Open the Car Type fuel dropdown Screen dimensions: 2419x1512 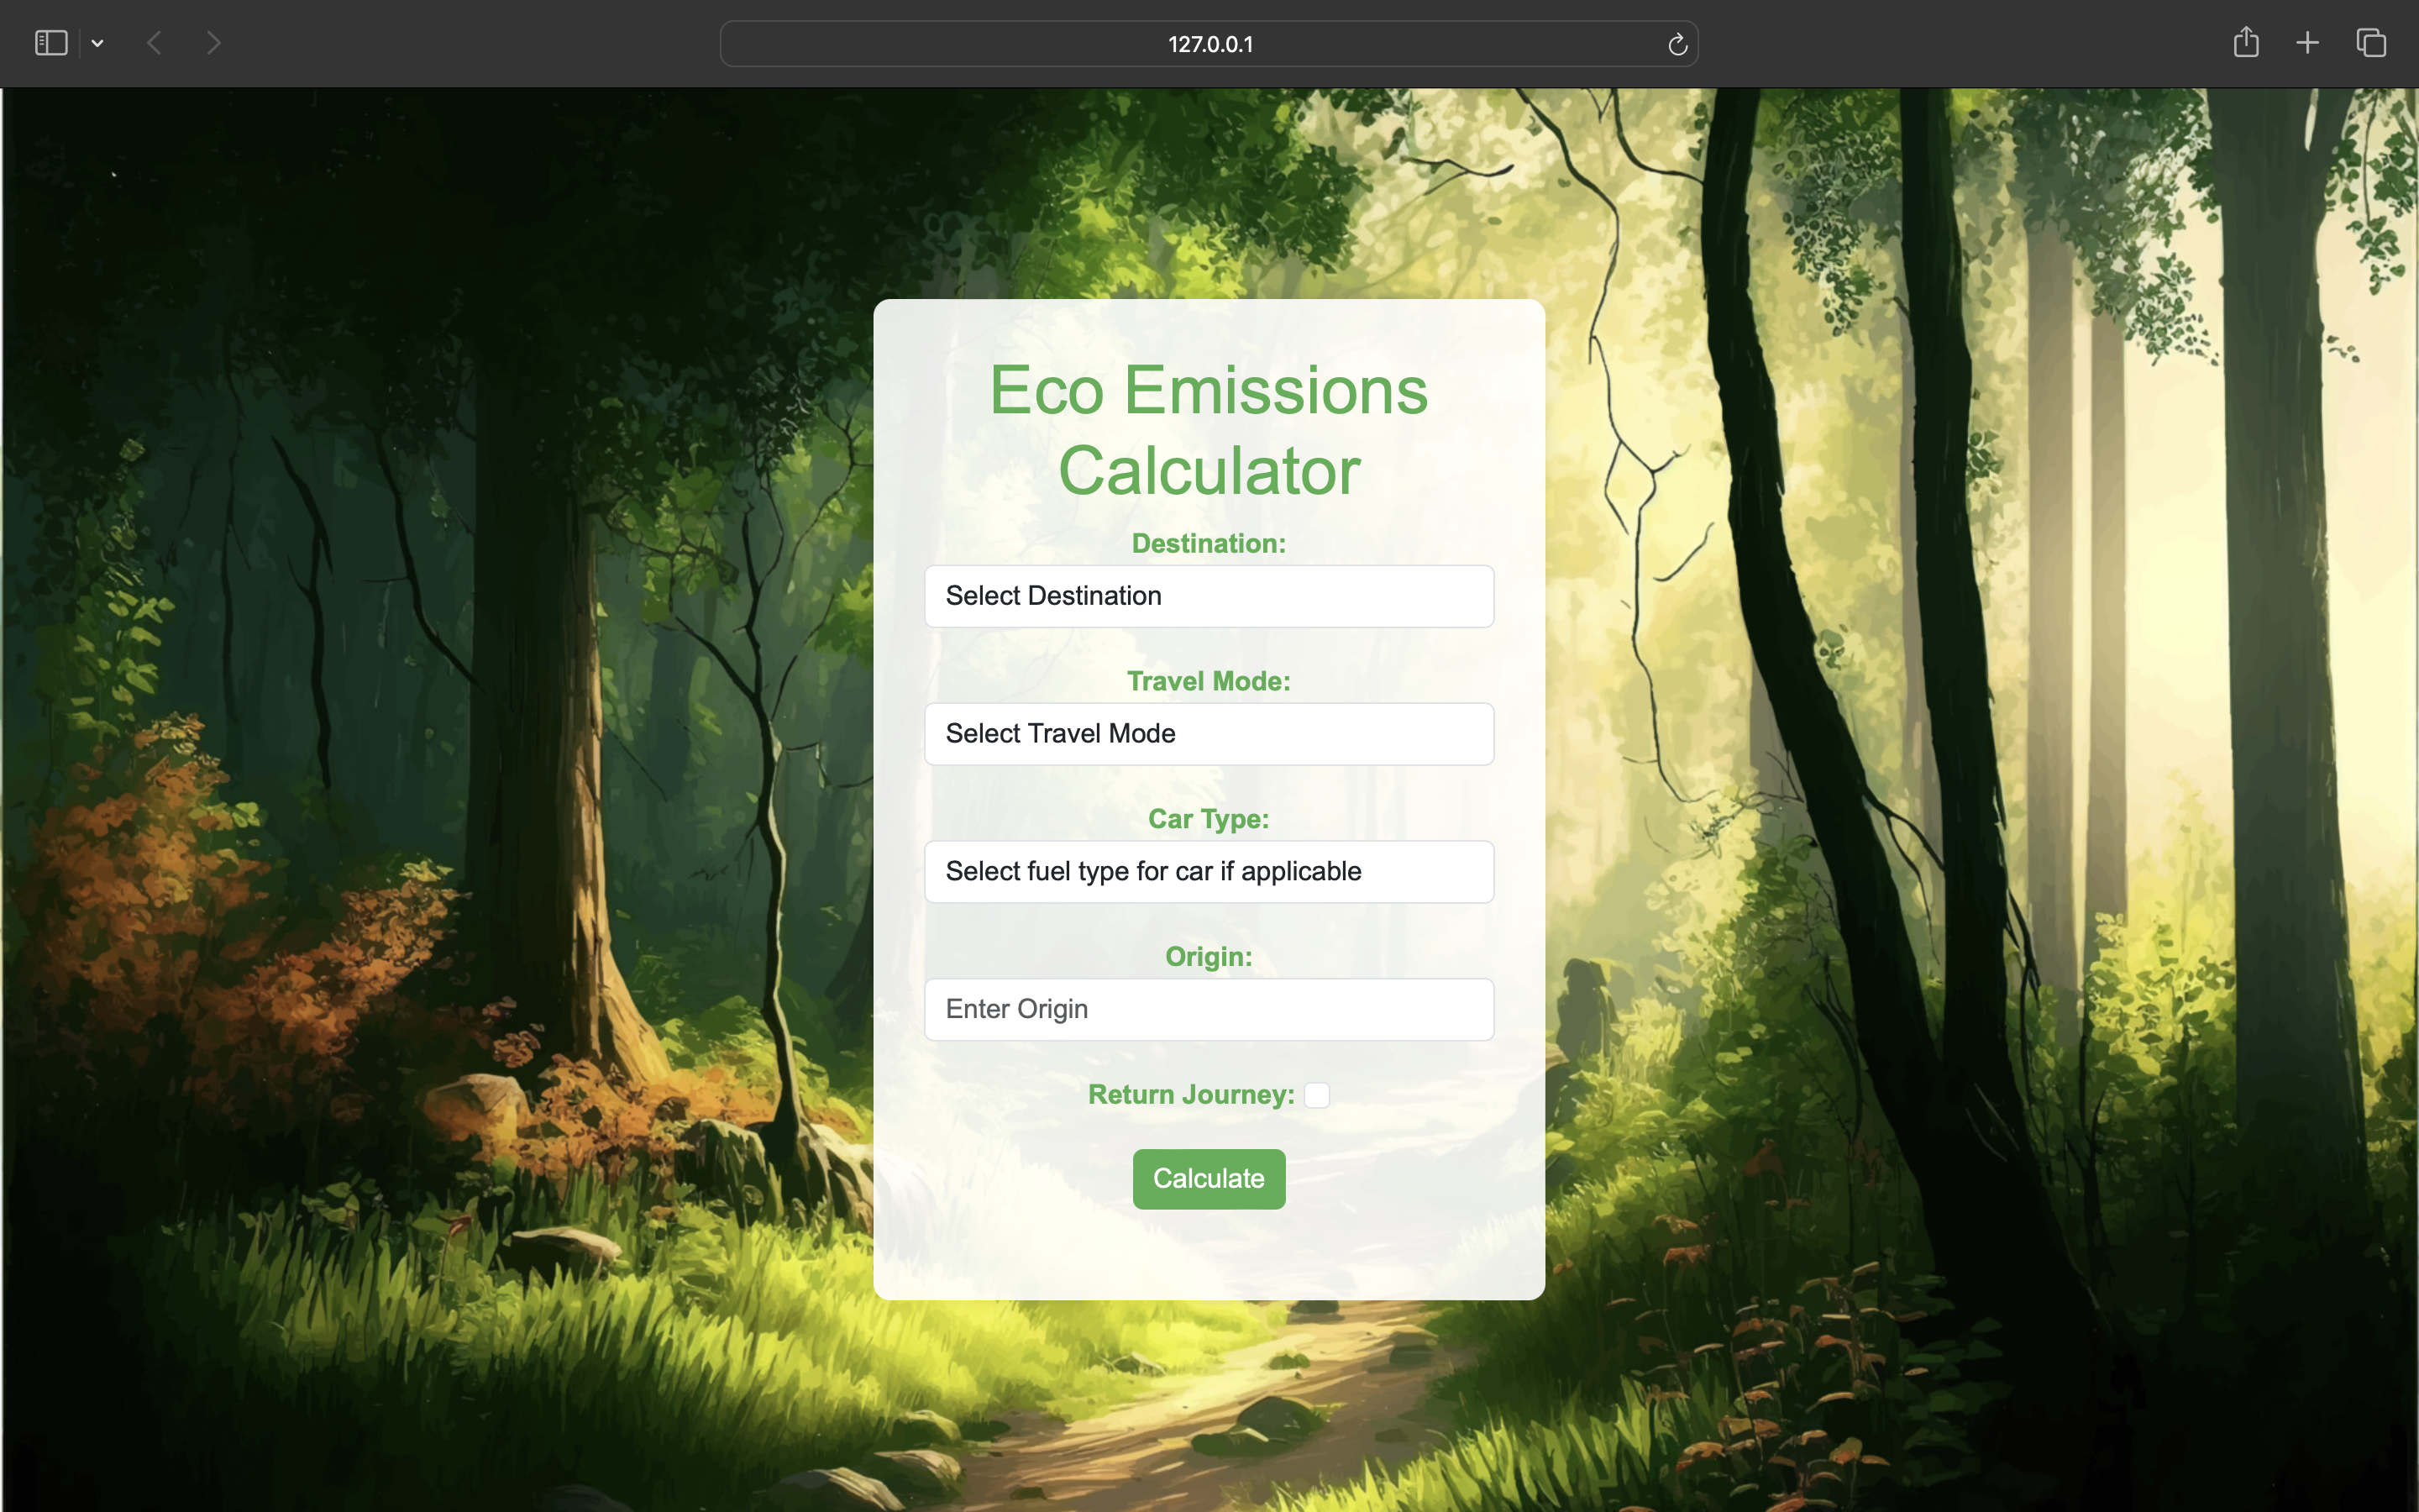coord(1209,871)
